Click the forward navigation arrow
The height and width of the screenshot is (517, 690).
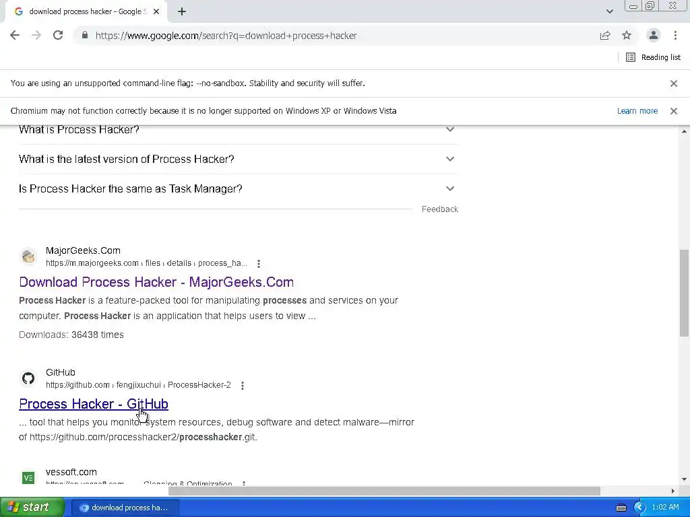(x=36, y=36)
